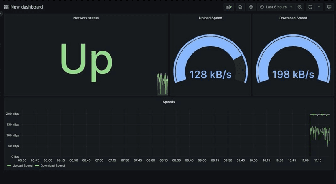Viewport: 336px width, 184px height.
Task: Click the large Up status value
Action: pyautogui.click(x=86, y=61)
